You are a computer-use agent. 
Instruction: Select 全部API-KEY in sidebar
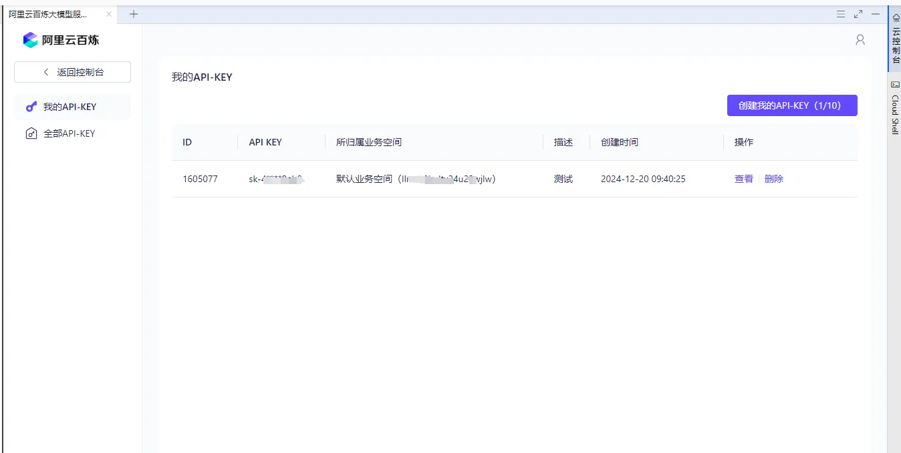(x=72, y=133)
